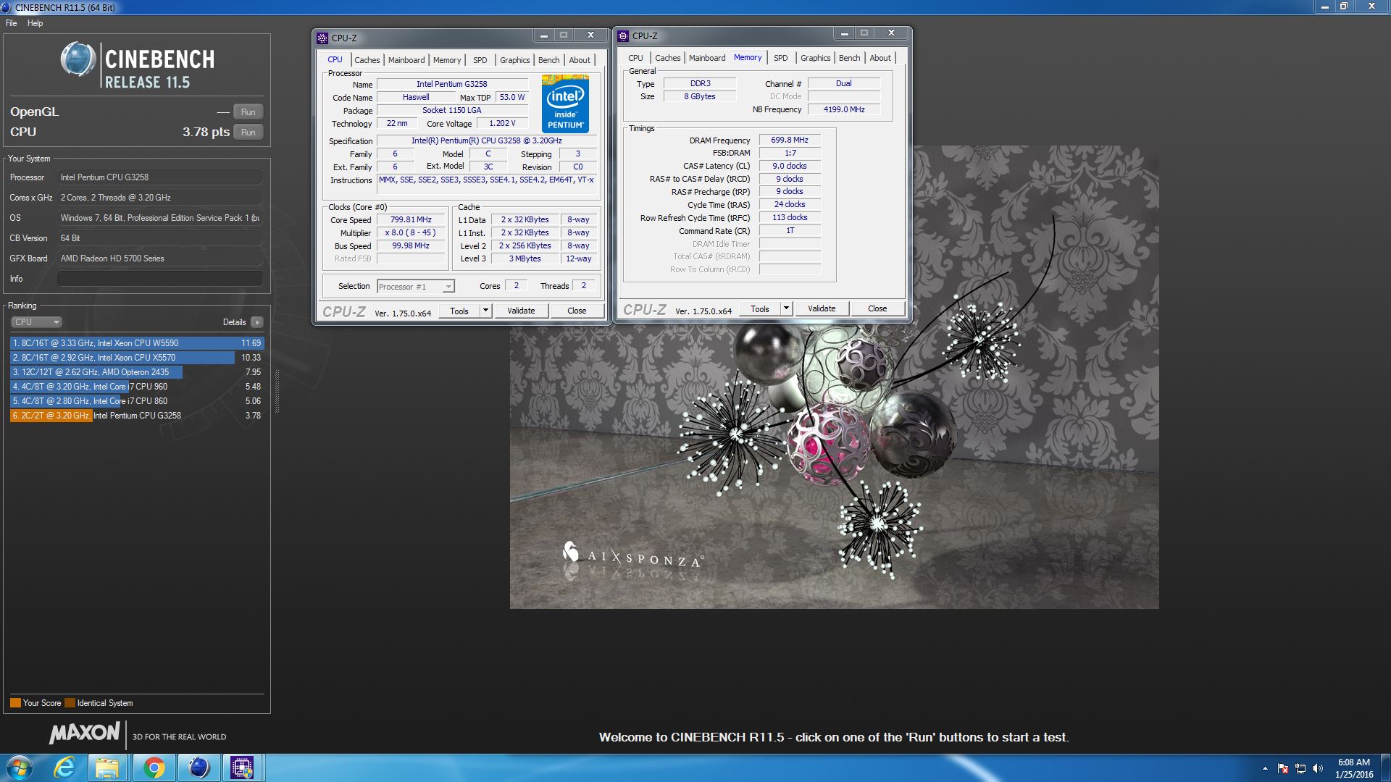The image size is (1391, 782).
Task: Click the NB Frequency value 4199.0 MHz
Action: pos(844,109)
